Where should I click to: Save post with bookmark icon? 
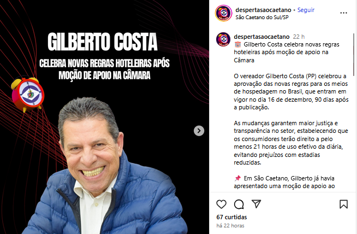[x=343, y=204]
